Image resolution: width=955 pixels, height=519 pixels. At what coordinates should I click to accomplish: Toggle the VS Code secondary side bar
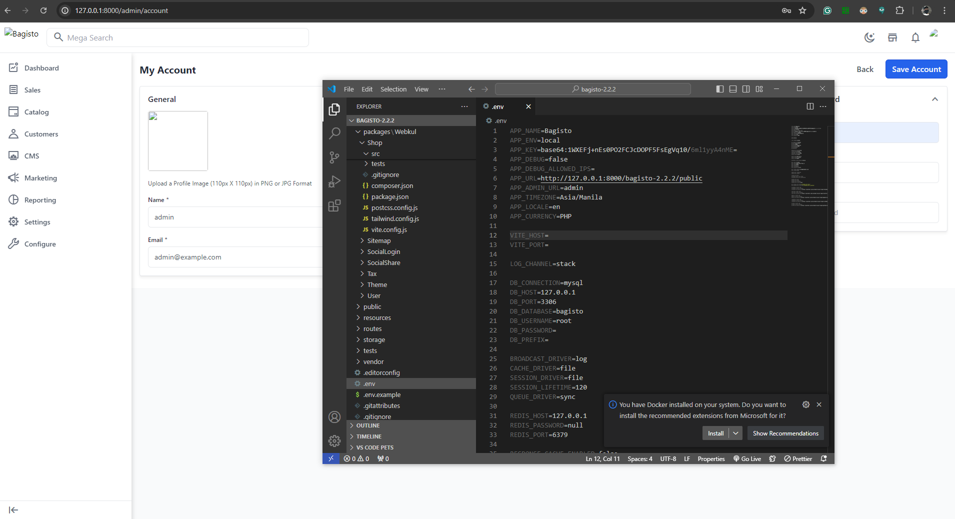pyautogui.click(x=746, y=89)
